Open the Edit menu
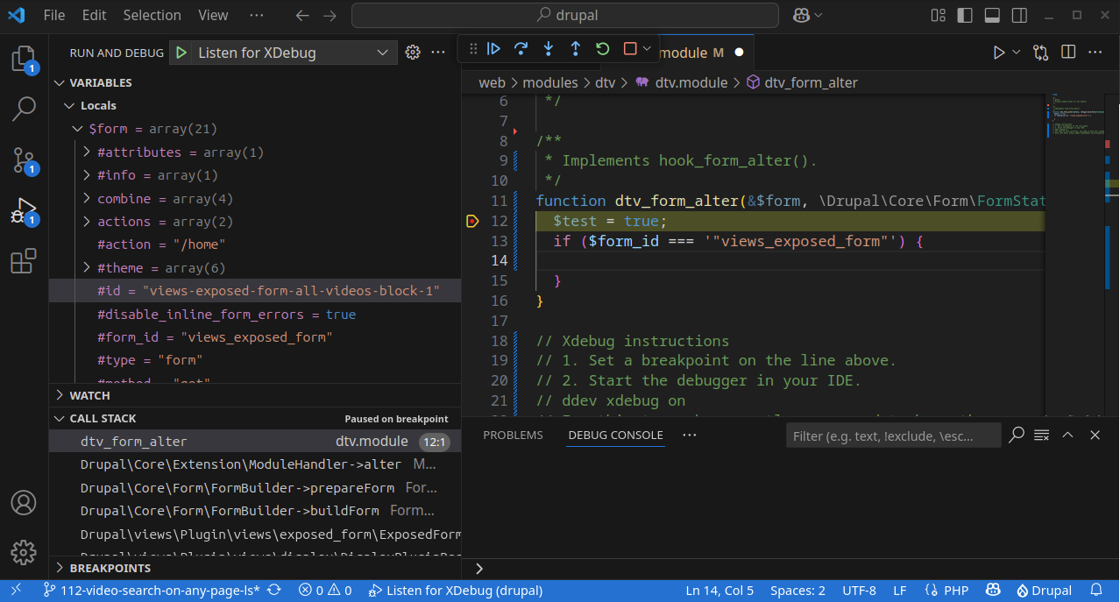The width and height of the screenshot is (1120, 602). coord(94,15)
